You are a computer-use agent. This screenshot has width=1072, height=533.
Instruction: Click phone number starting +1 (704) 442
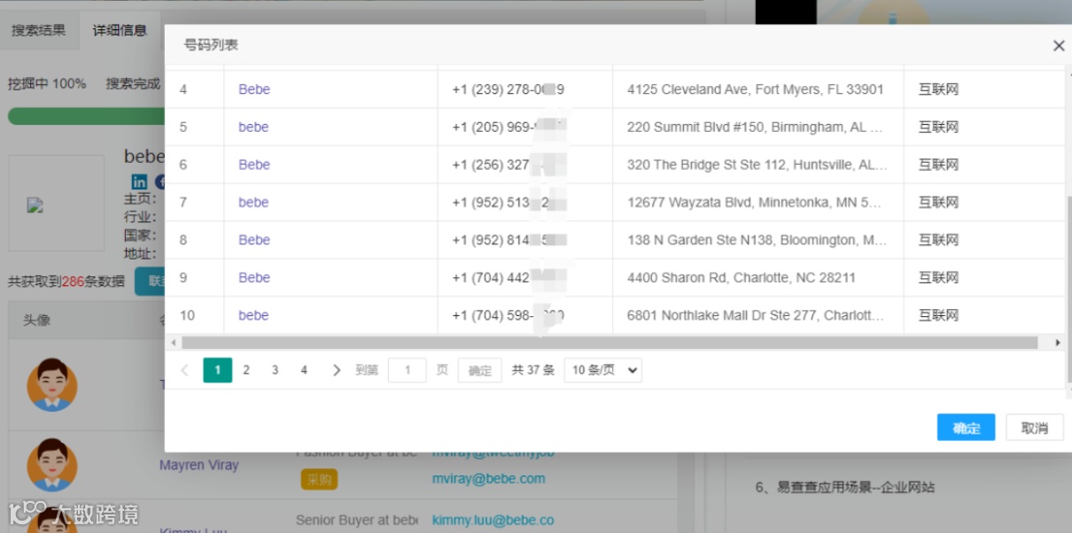click(x=509, y=277)
